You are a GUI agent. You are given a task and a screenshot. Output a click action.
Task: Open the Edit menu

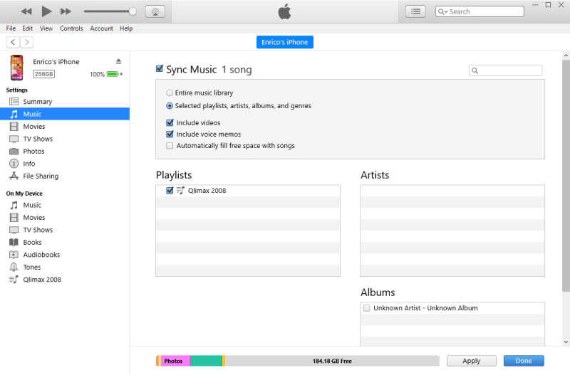[27, 28]
